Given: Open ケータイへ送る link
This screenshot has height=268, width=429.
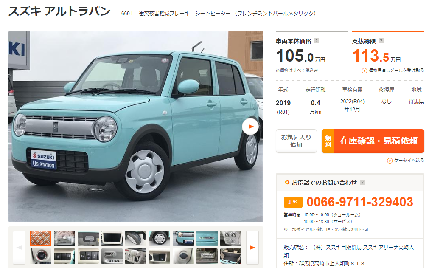Looking at the screenshot, I should [x=409, y=161].
